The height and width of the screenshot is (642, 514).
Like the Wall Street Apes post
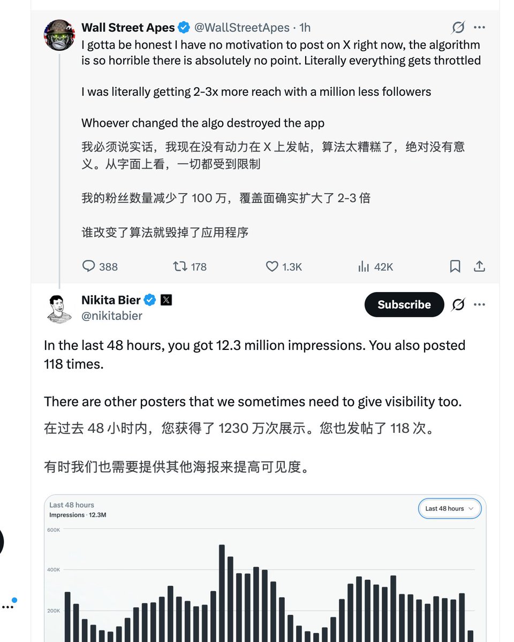[x=273, y=266]
